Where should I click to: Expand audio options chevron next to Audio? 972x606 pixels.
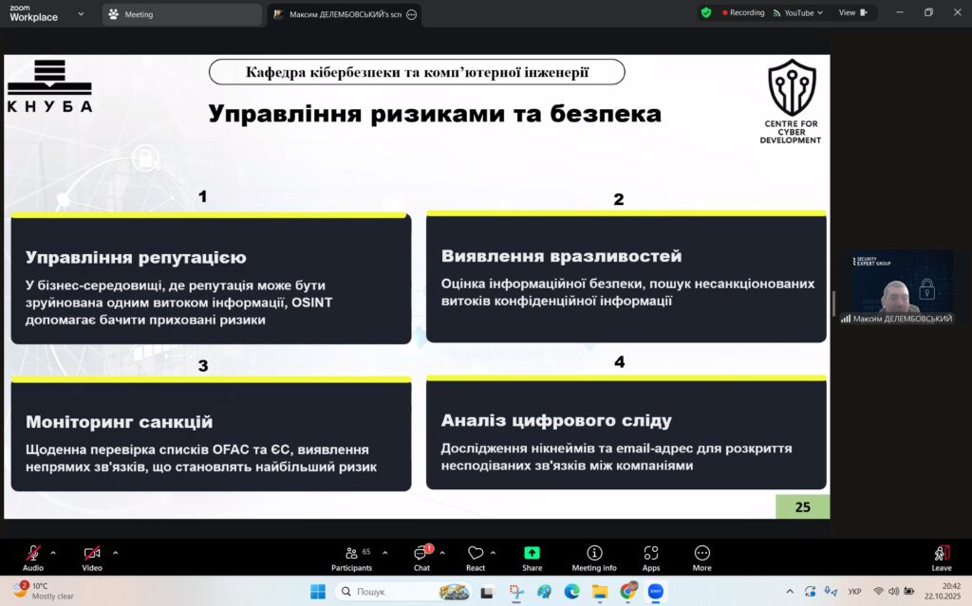tap(53, 552)
